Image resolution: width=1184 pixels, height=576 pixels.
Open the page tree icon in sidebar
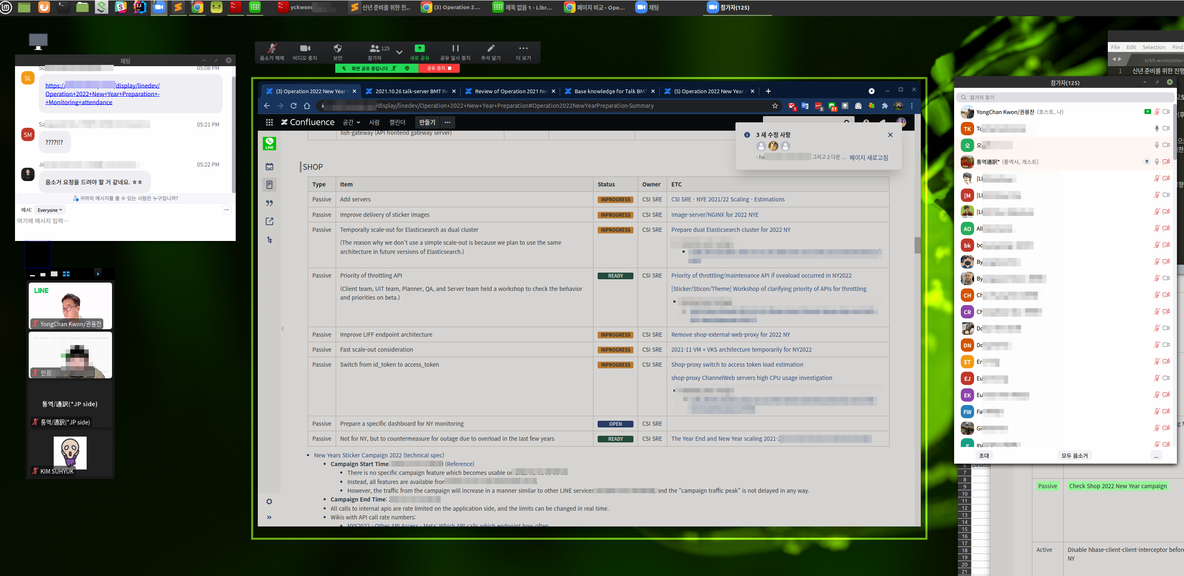pos(269,240)
